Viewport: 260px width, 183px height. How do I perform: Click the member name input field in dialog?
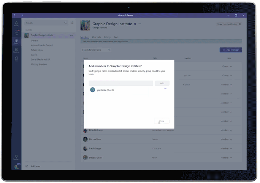click(x=121, y=83)
